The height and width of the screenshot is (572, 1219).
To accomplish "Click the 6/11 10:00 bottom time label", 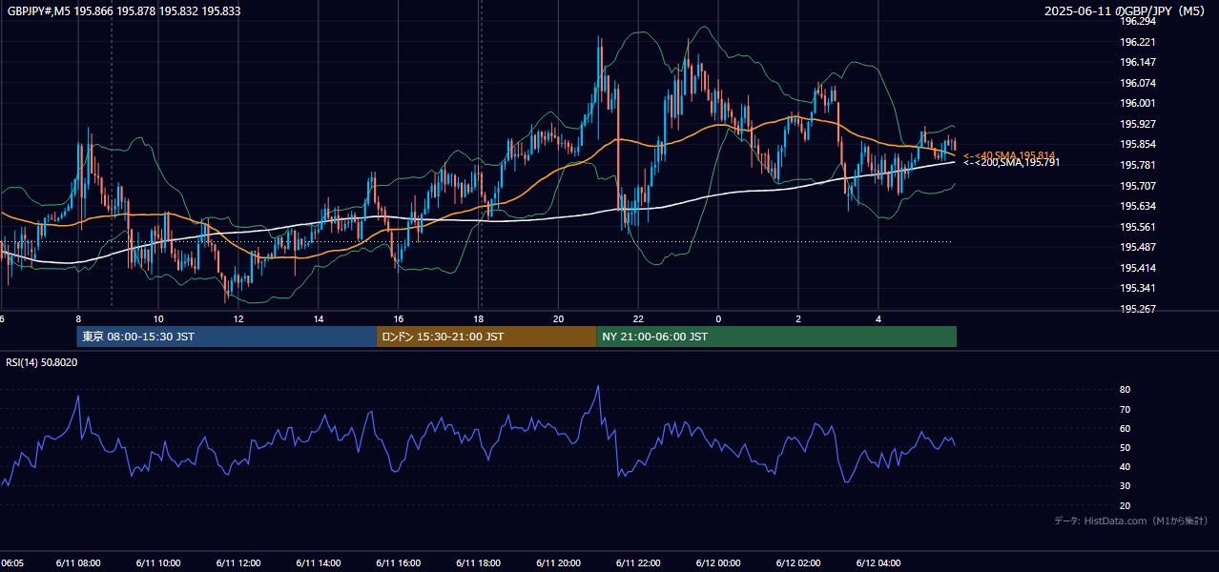I will [x=158, y=562].
